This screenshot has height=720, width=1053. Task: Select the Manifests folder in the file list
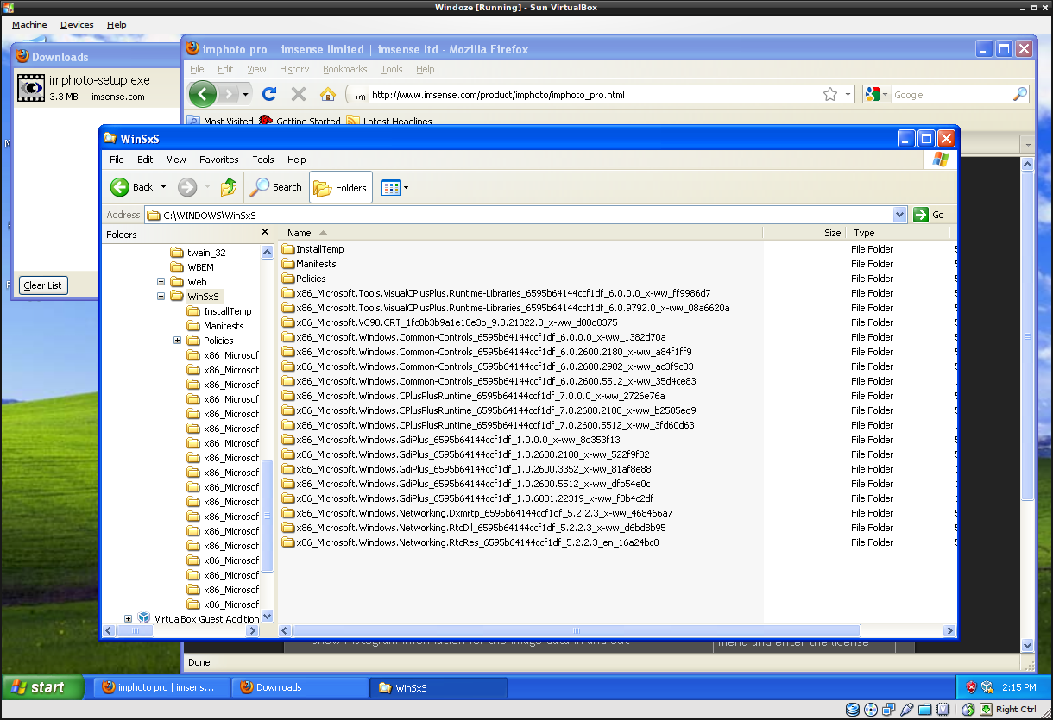click(309, 264)
